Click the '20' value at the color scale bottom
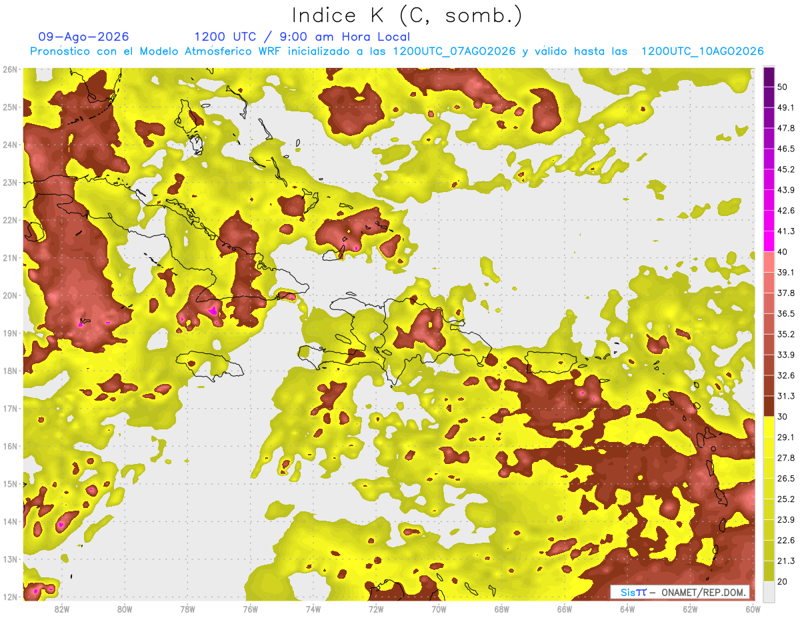 coord(783,581)
